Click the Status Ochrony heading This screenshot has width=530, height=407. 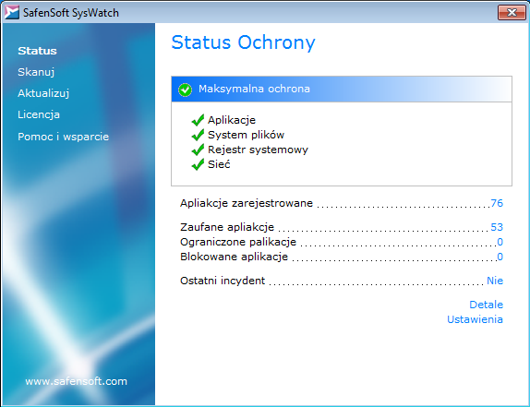[244, 42]
